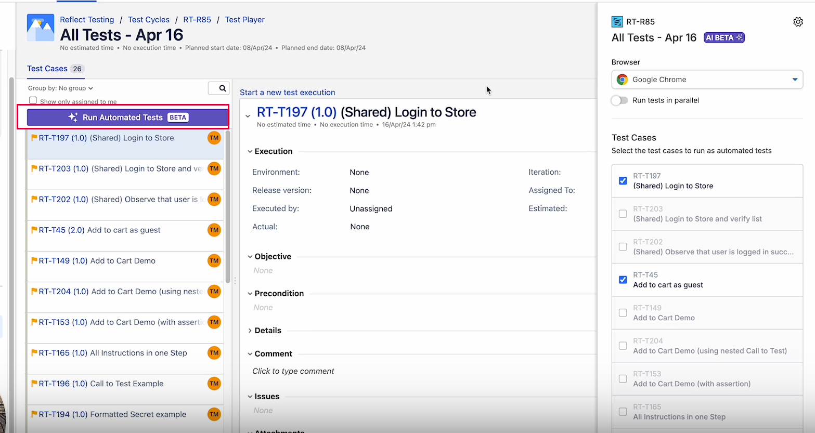Open the Group by: No group dropdown
The height and width of the screenshot is (433, 815).
tap(60, 88)
